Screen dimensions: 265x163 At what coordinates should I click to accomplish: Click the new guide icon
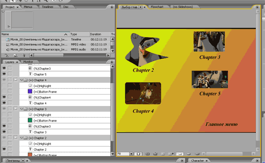(x=170, y=154)
